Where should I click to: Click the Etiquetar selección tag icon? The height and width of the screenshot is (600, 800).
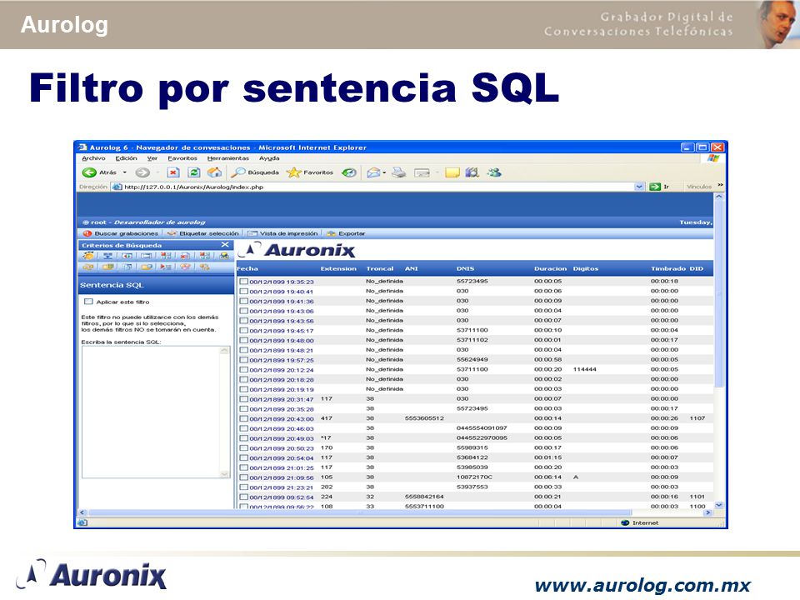tap(172, 233)
